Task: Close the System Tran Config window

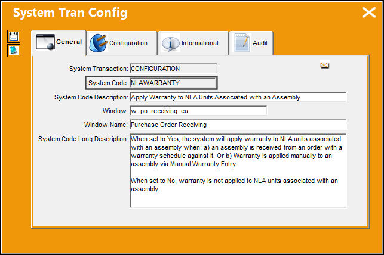Action: point(369,13)
